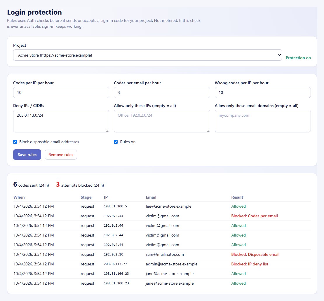The width and height of the screenshot is (324, 301).
Task: Focus the Codes per email per hour field
Action: coord(162,92)
